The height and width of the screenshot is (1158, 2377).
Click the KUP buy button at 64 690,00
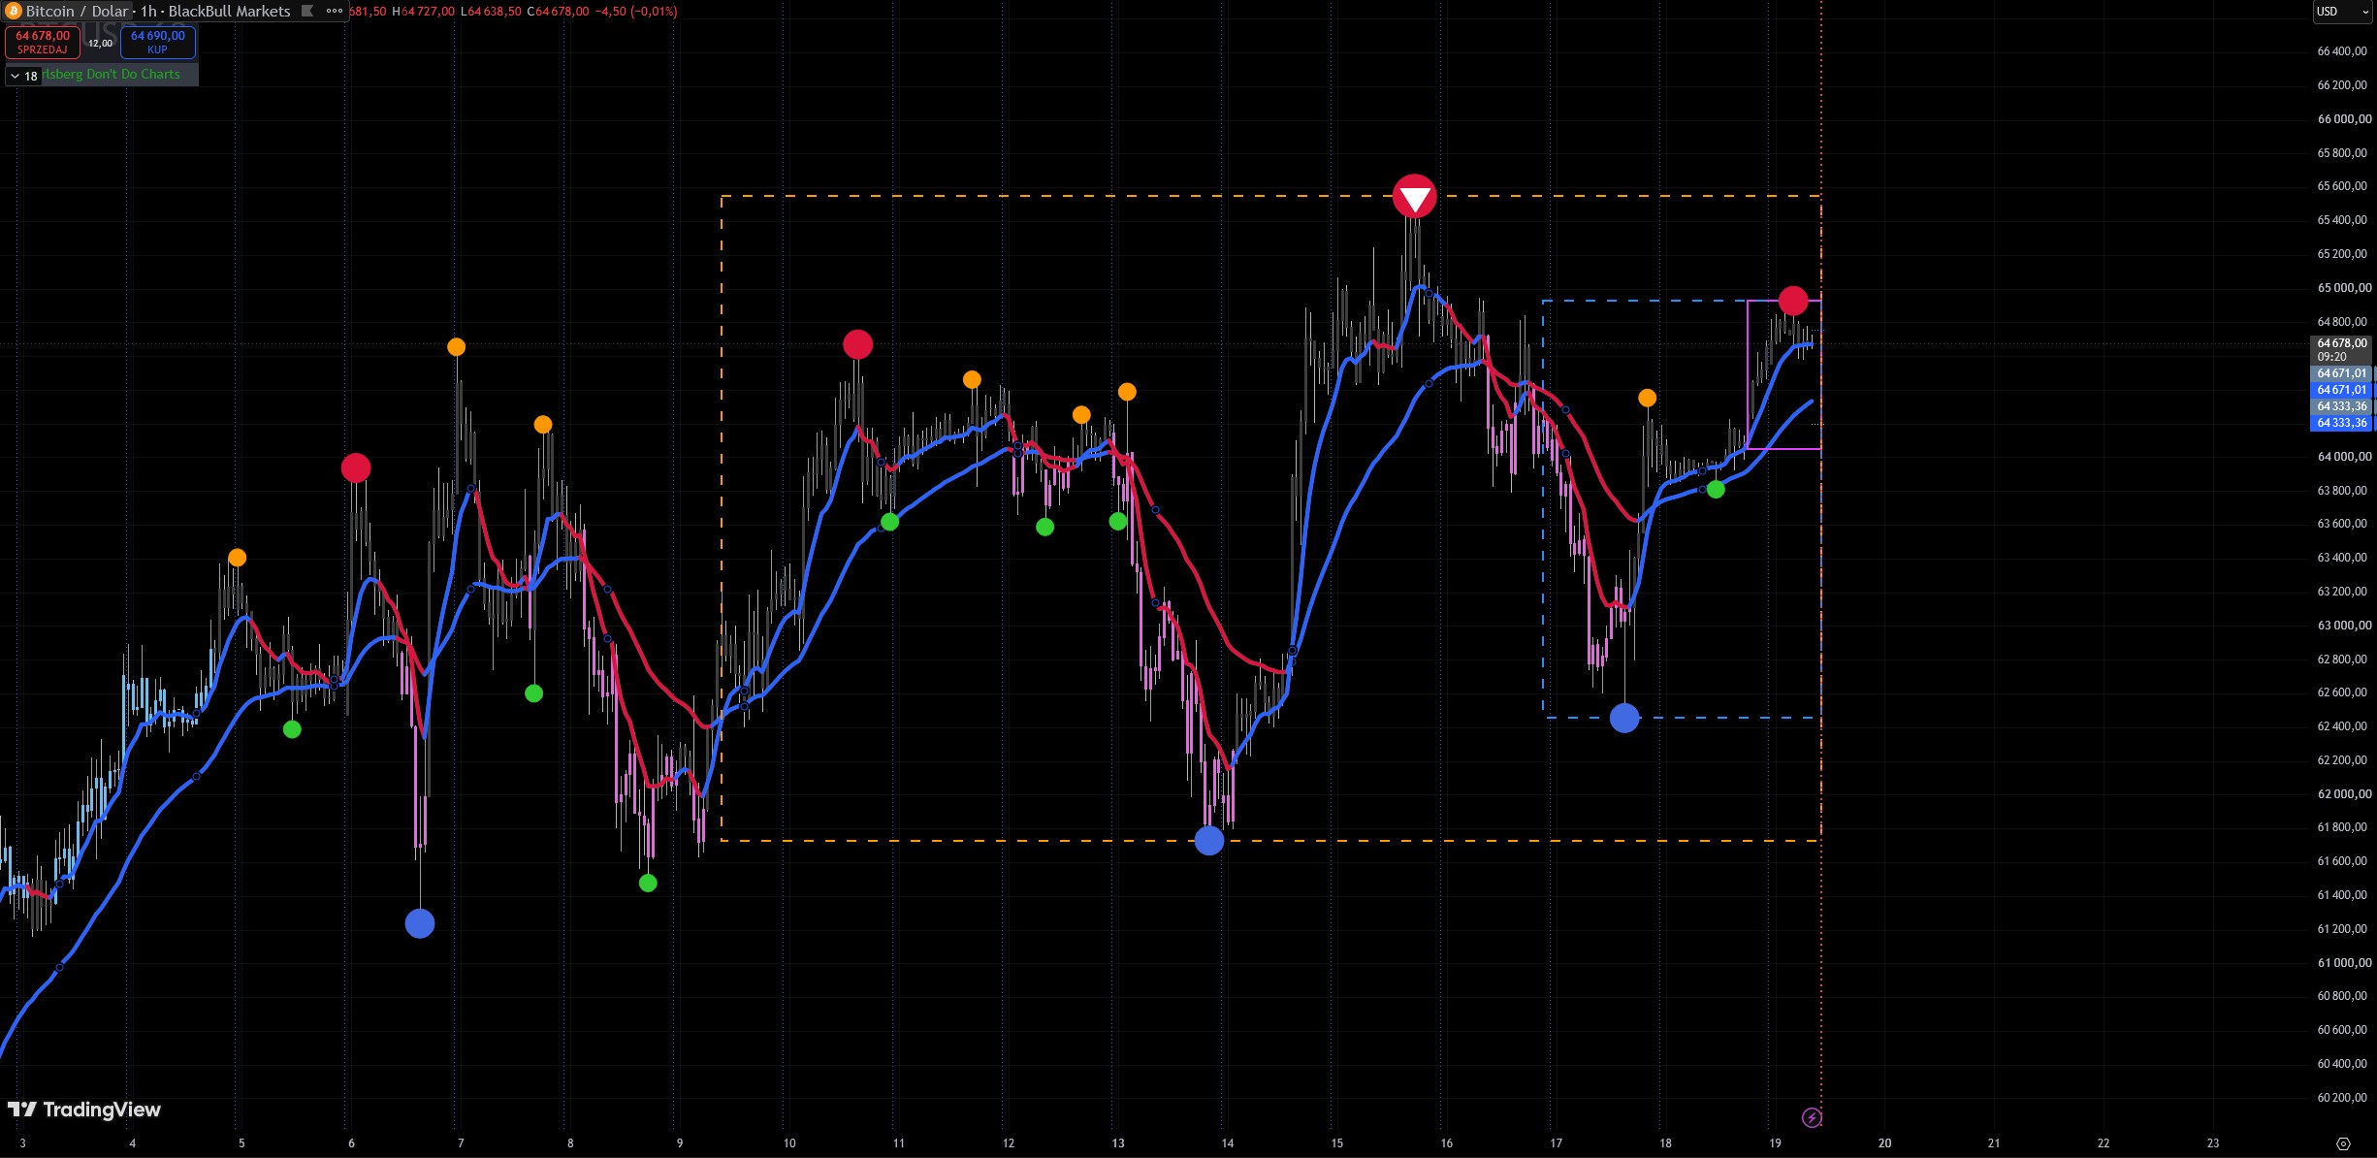point(158,42)
